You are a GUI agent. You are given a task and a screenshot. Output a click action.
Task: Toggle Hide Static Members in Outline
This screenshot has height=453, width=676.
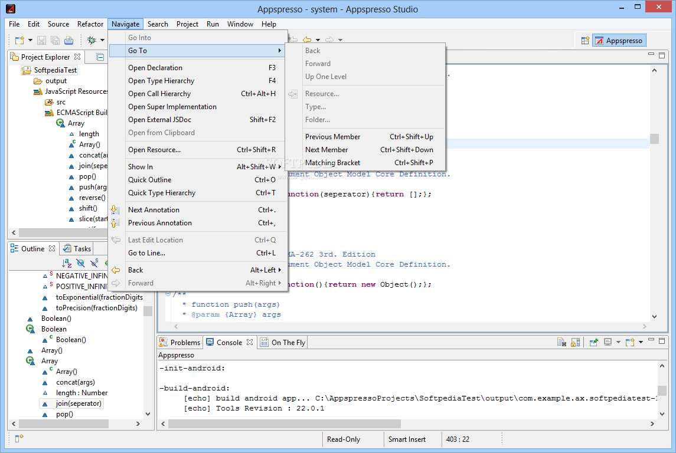tap(94, 262)
